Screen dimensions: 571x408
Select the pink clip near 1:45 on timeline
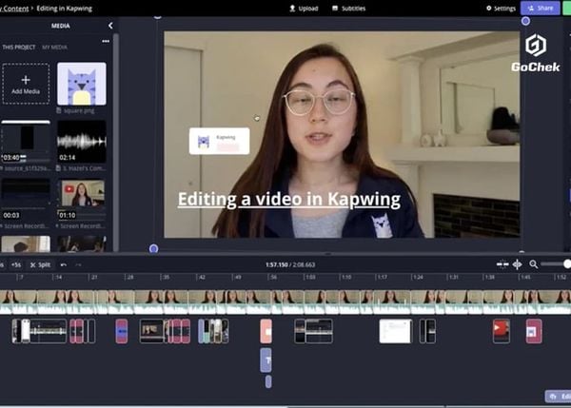pos(534,331)
